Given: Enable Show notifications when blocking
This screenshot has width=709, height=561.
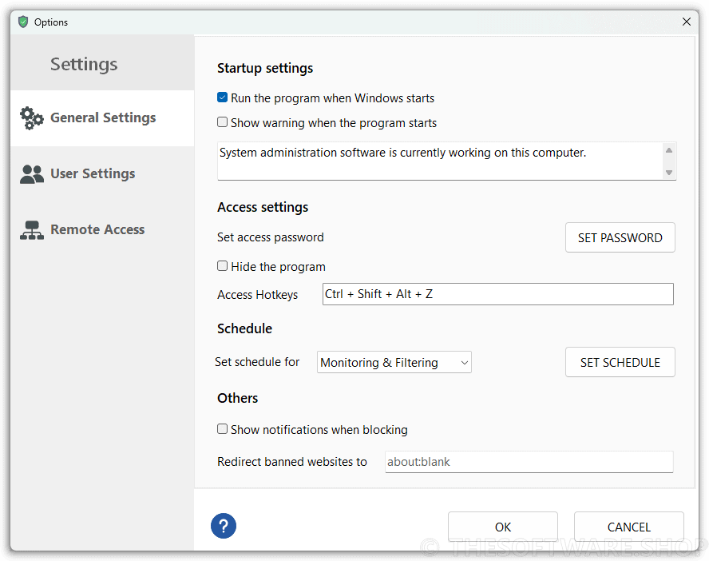Looking at the screenshot, I should [x=222, y=429].
